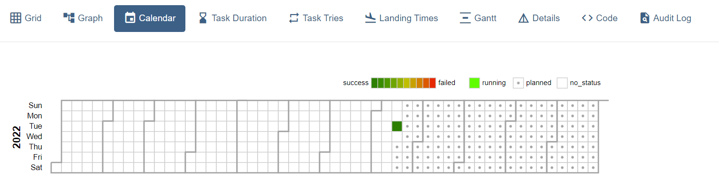Click the darkest green success legend swatch

(375, 83)
